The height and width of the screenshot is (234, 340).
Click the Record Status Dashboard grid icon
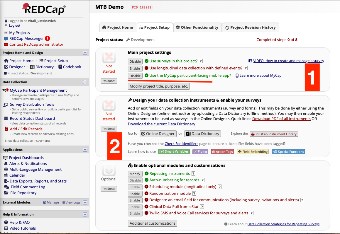click(6, 118)
